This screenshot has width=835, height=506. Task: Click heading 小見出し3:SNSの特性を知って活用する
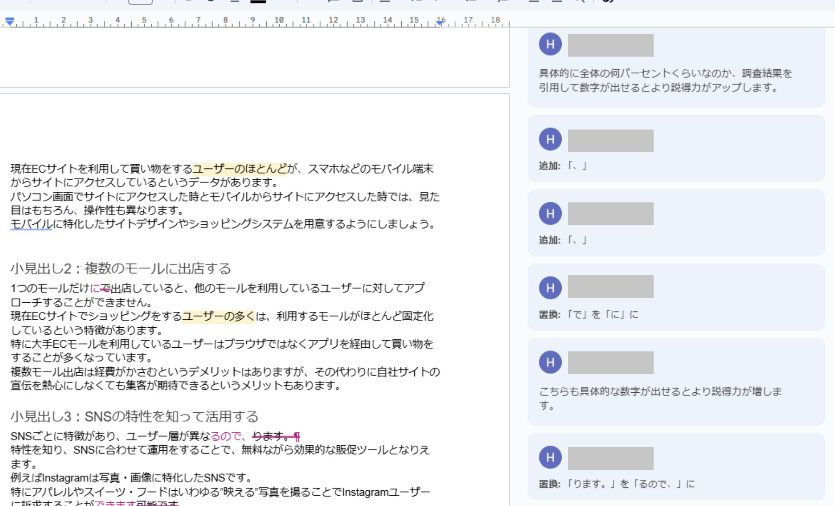coord(134,417)
